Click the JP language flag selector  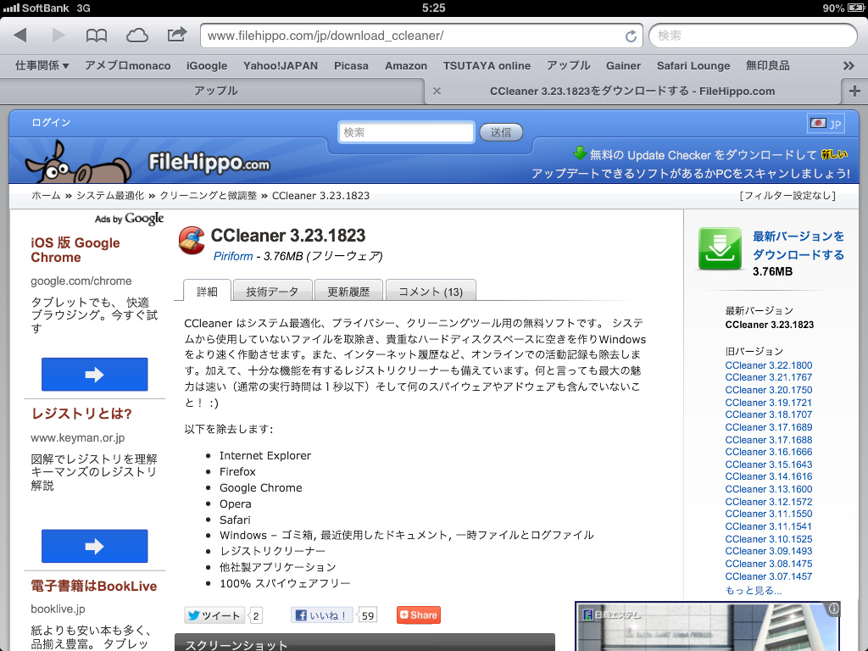826,124
